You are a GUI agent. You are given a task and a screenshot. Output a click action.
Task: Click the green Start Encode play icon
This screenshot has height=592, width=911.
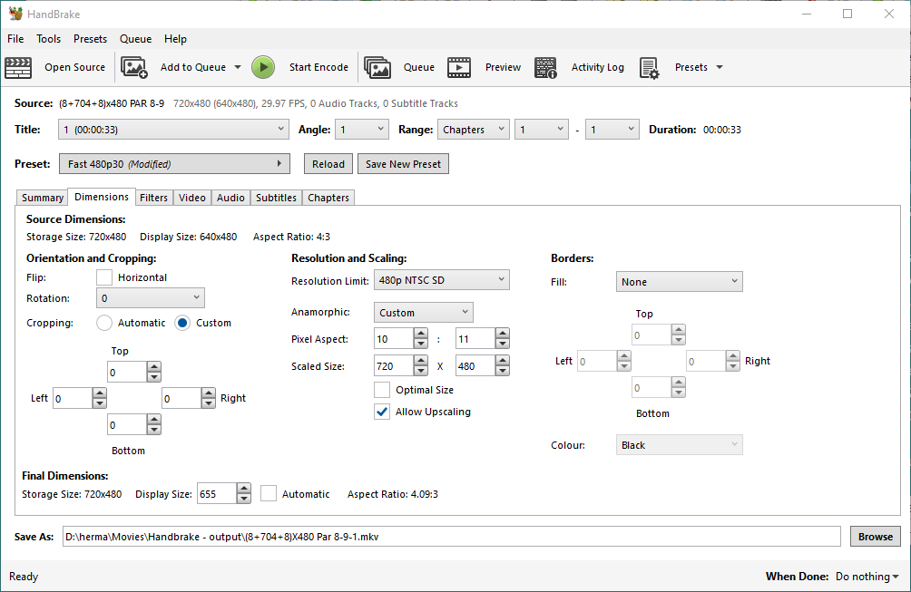pyautogui.click(x=263, y=67)
